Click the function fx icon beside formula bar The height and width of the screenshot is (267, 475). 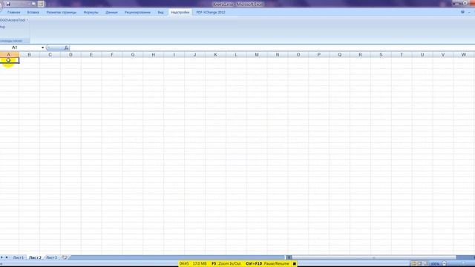pos(66,47)
